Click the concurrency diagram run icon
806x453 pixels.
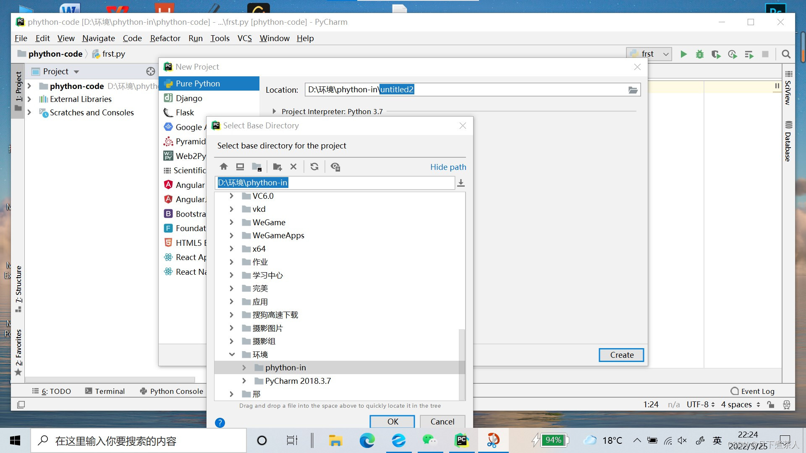pos(749,54)
